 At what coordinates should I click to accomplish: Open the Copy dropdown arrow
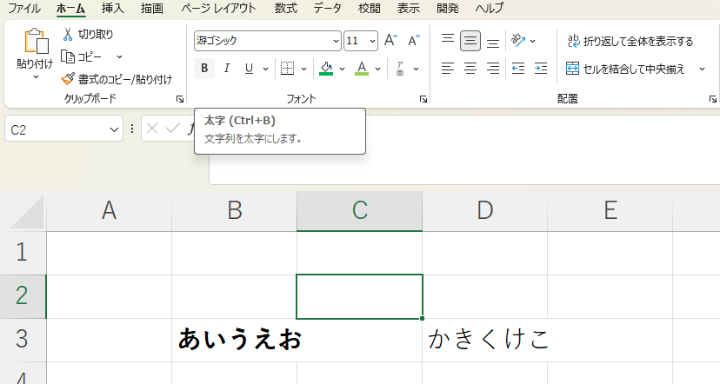click(119, 56)
